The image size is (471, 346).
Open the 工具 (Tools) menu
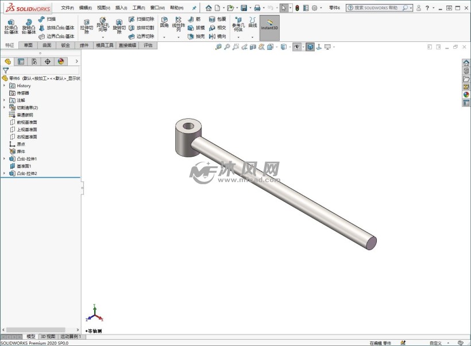[138, 8]
